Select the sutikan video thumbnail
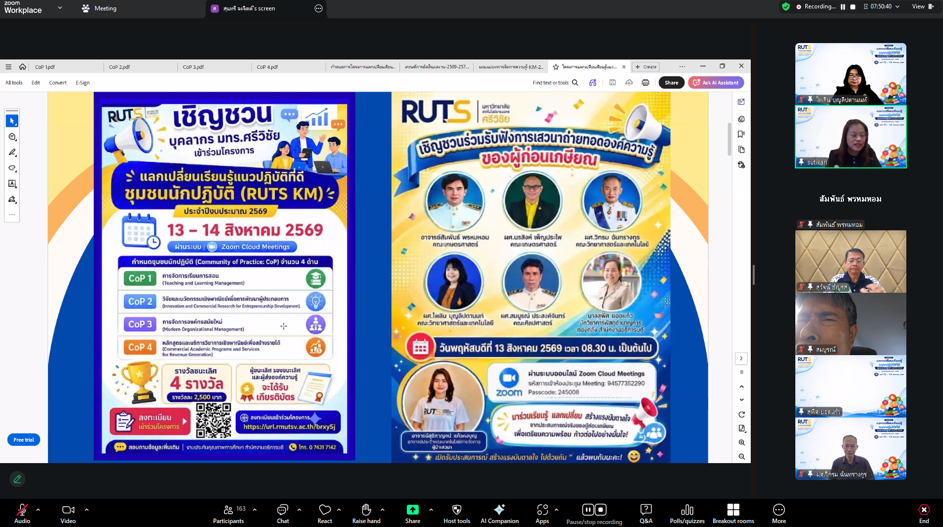The height and width of the screenshot is (527, 943). pyautogui.click(x=851, y=137)
